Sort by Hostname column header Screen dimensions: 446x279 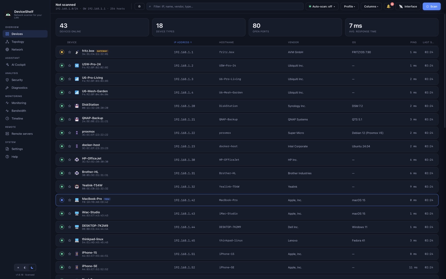tap(226, 42)
